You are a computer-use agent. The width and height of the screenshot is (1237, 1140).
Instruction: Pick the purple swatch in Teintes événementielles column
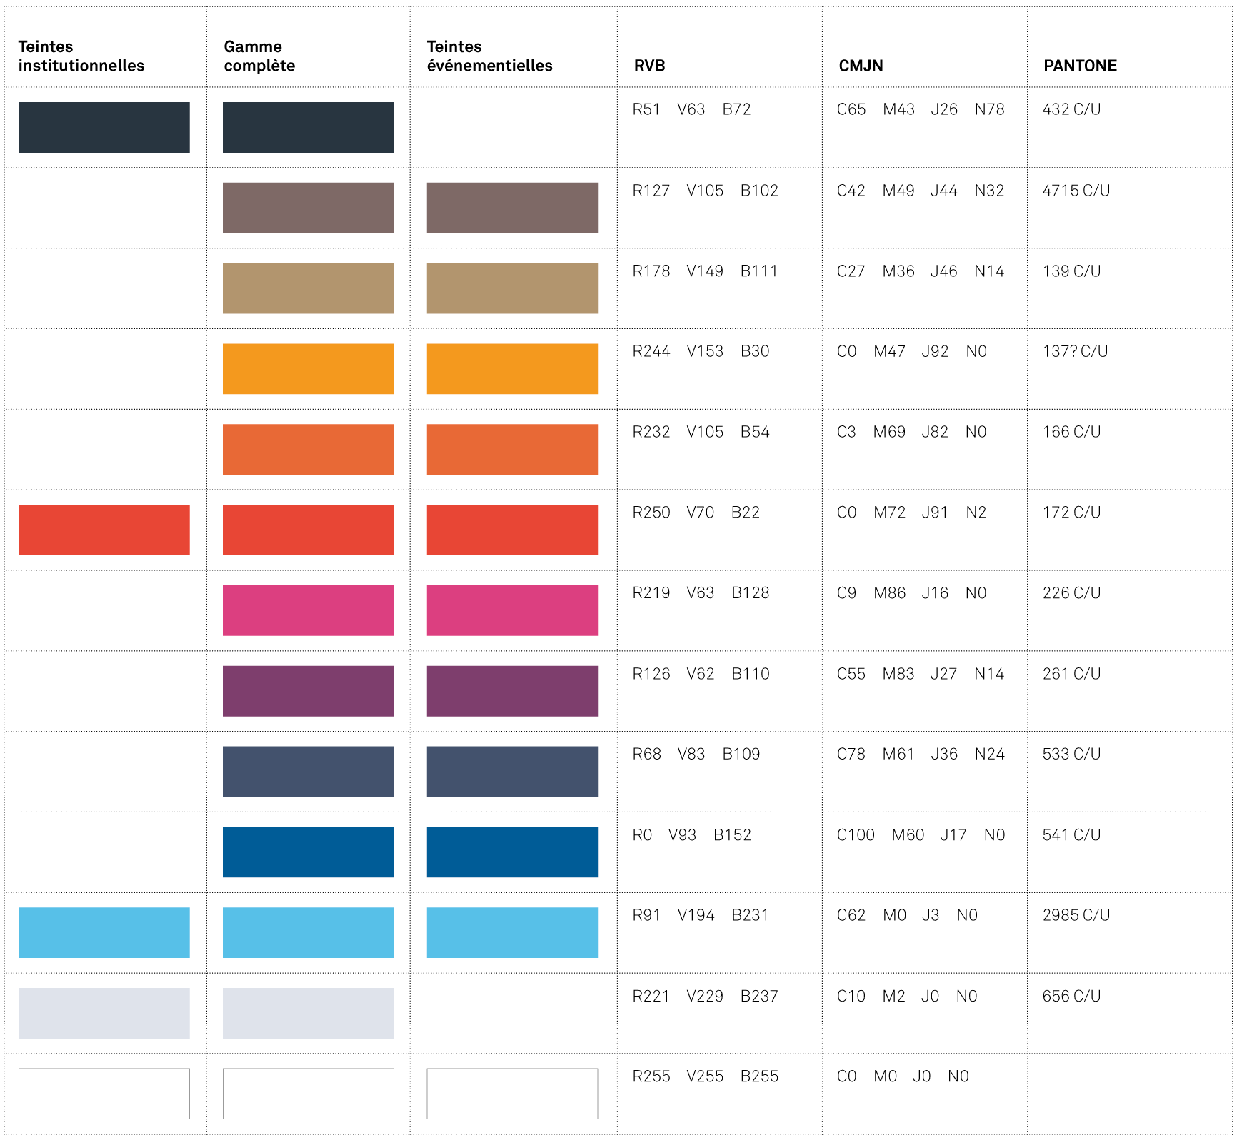point(512,691)
